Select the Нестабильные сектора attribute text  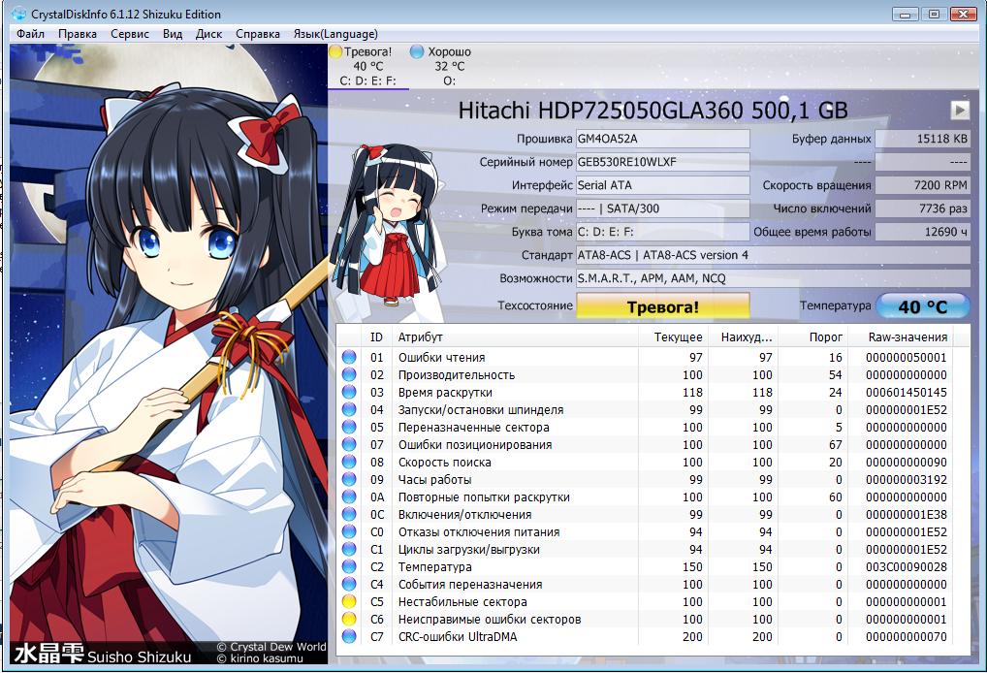462,602
